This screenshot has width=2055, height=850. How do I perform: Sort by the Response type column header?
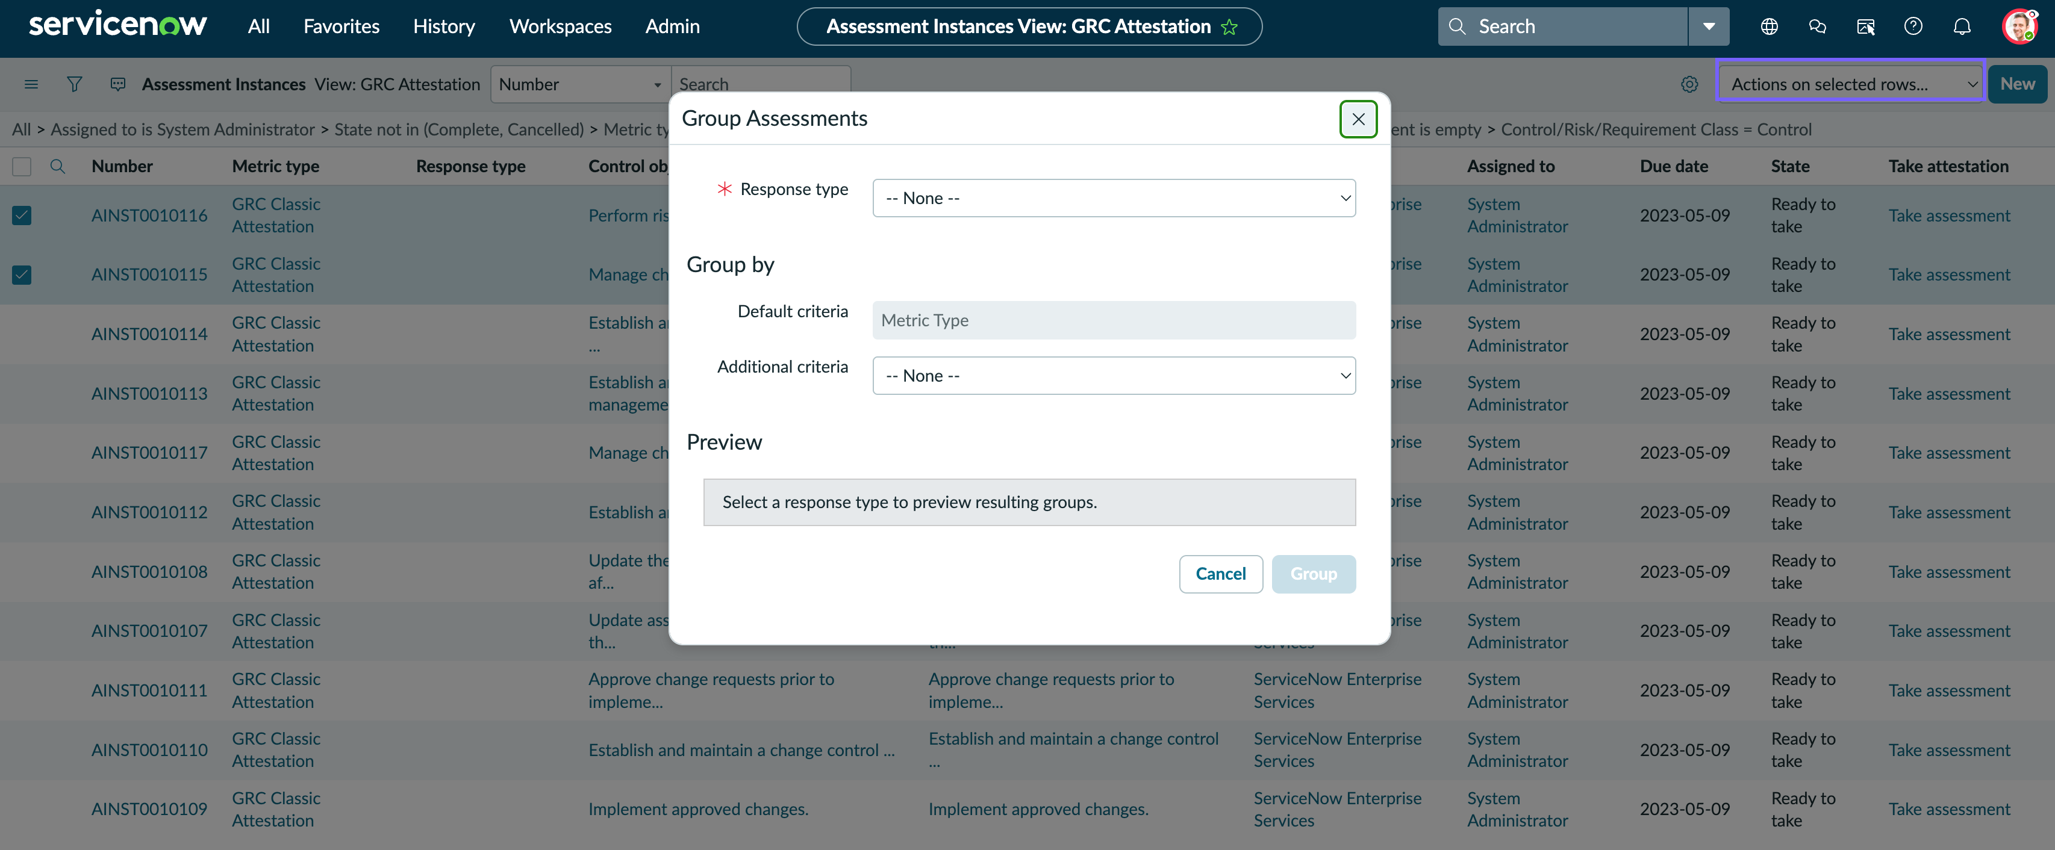pos(470,166)
